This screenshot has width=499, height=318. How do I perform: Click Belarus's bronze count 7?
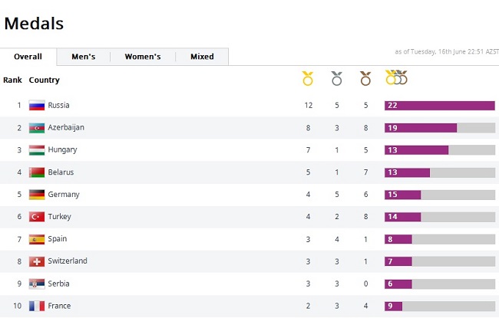(365, 172)
